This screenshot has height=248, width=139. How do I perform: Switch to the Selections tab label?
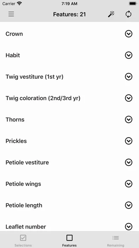23,245
